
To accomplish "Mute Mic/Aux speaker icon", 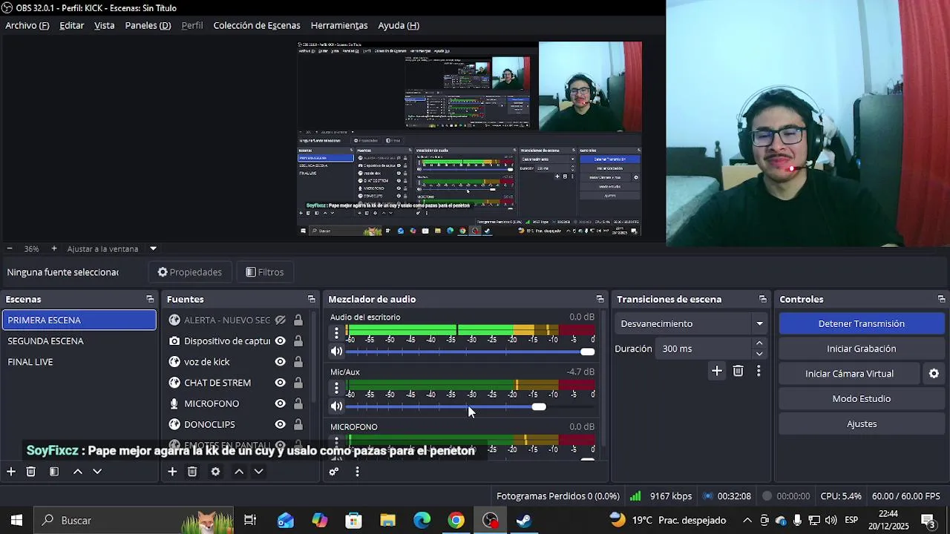I will coord(337,406).
